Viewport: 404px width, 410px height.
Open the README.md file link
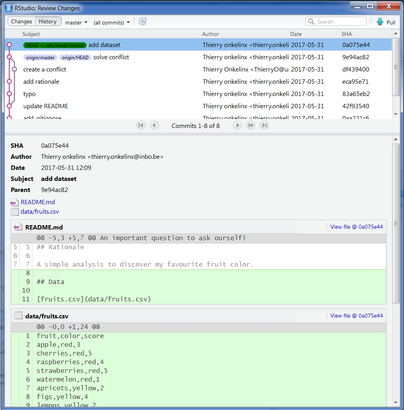38,202
